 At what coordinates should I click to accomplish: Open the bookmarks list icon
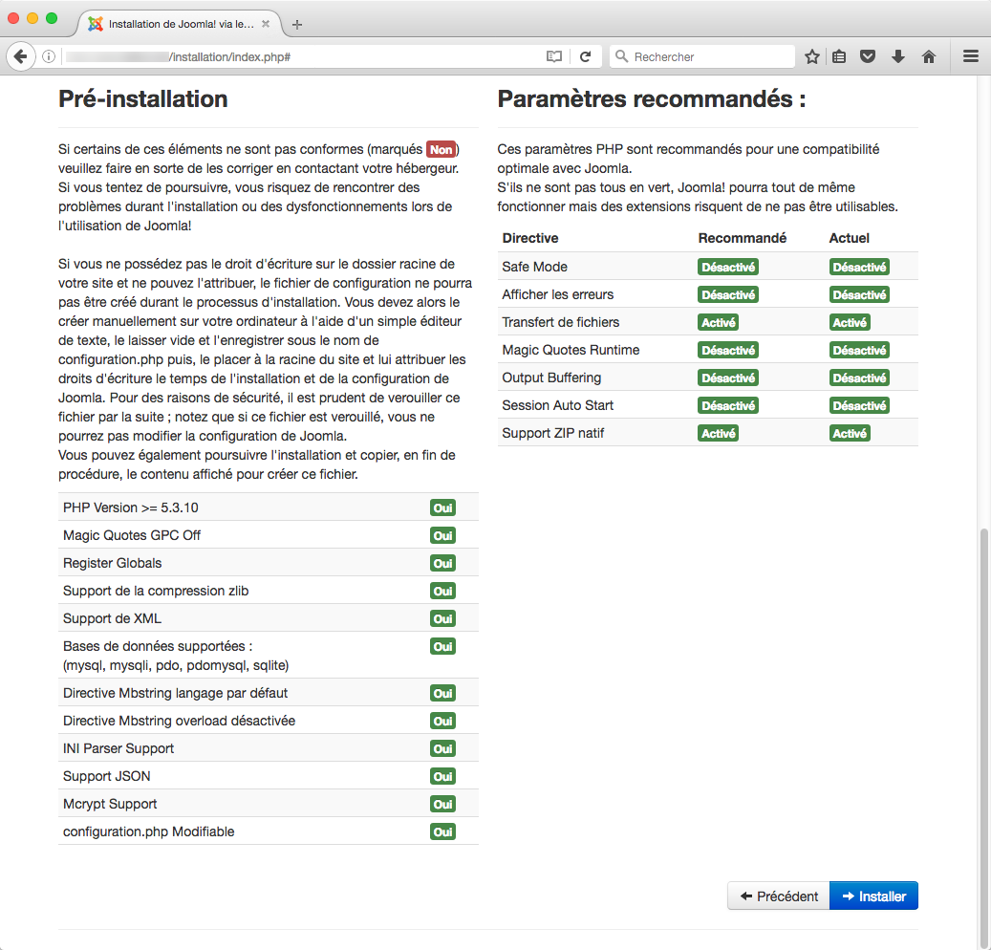839,57
